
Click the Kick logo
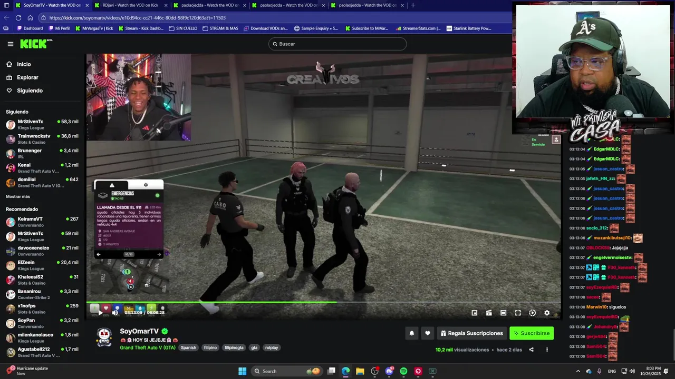36,44
